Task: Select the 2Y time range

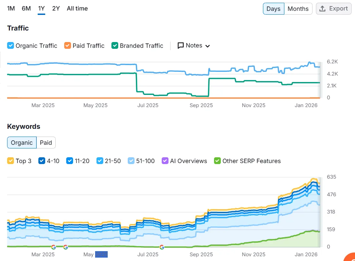Action: pos(56,8)
